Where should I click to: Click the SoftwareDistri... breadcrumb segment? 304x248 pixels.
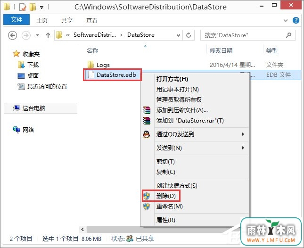[95, 35]
